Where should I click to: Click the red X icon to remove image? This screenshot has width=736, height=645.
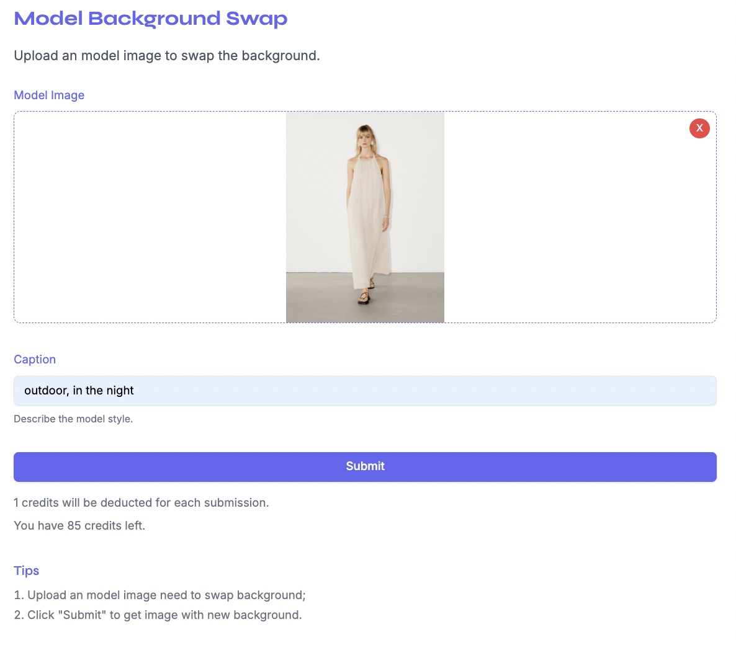pyautogui.click(x=699, y=128)
